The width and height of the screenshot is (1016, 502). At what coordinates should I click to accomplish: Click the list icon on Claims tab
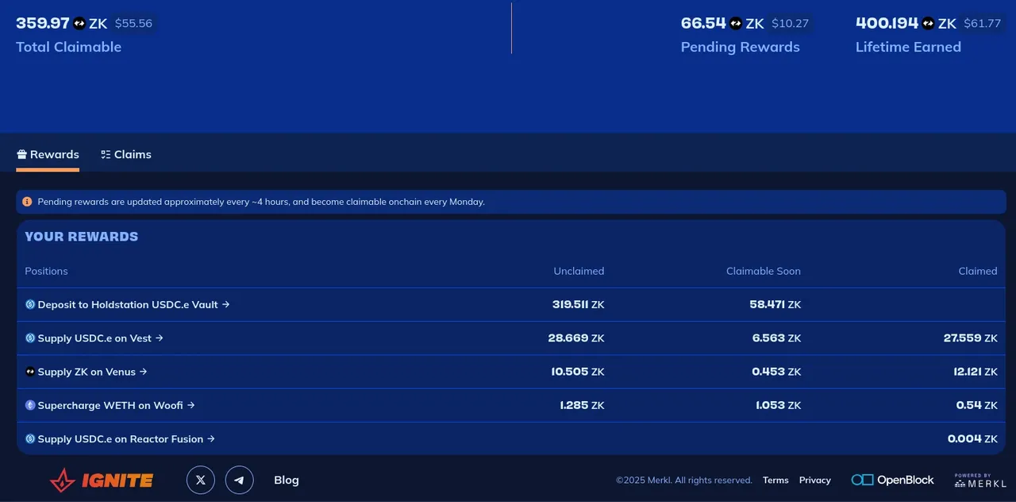(106, 154)
